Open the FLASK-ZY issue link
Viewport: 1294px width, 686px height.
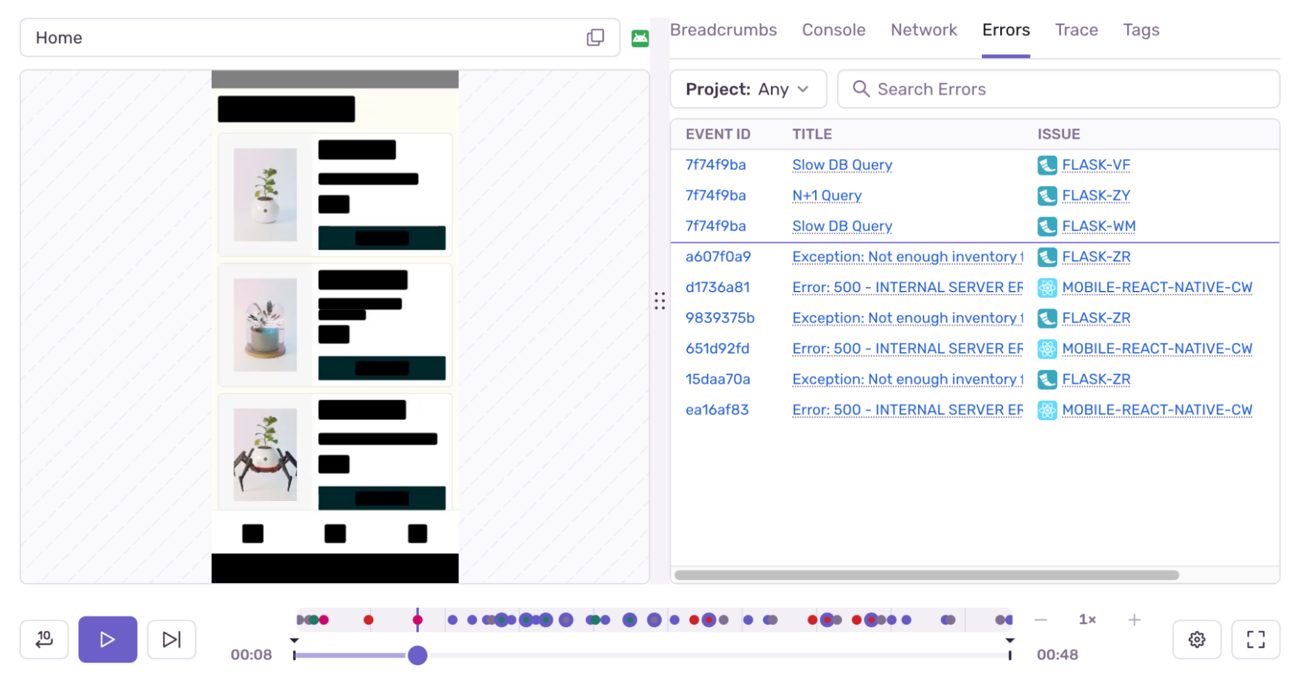click(x=1095, y=195)
